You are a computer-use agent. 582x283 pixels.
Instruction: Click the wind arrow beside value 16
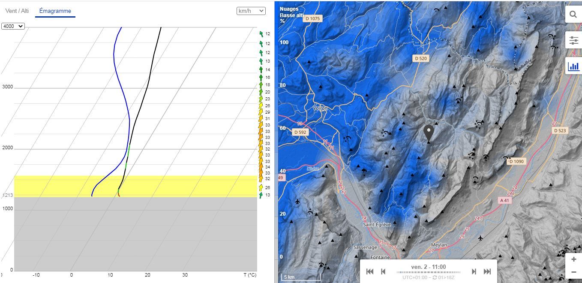pyautogui.click(x=261, y=77)
